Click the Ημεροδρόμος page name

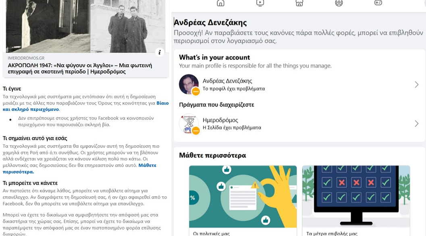click(220, 120)
